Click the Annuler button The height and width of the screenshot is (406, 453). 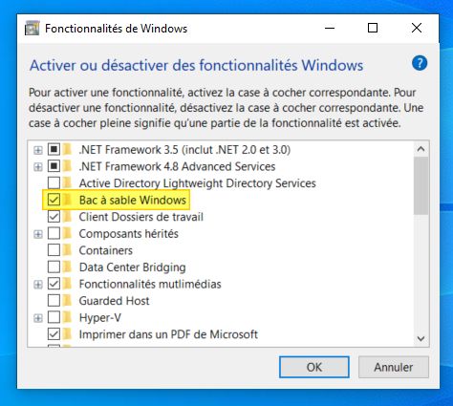coord(394,367)
